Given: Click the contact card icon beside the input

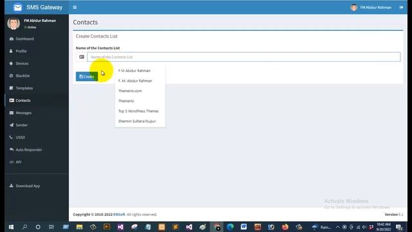Looking at the screenshot, I should [82, 57].
